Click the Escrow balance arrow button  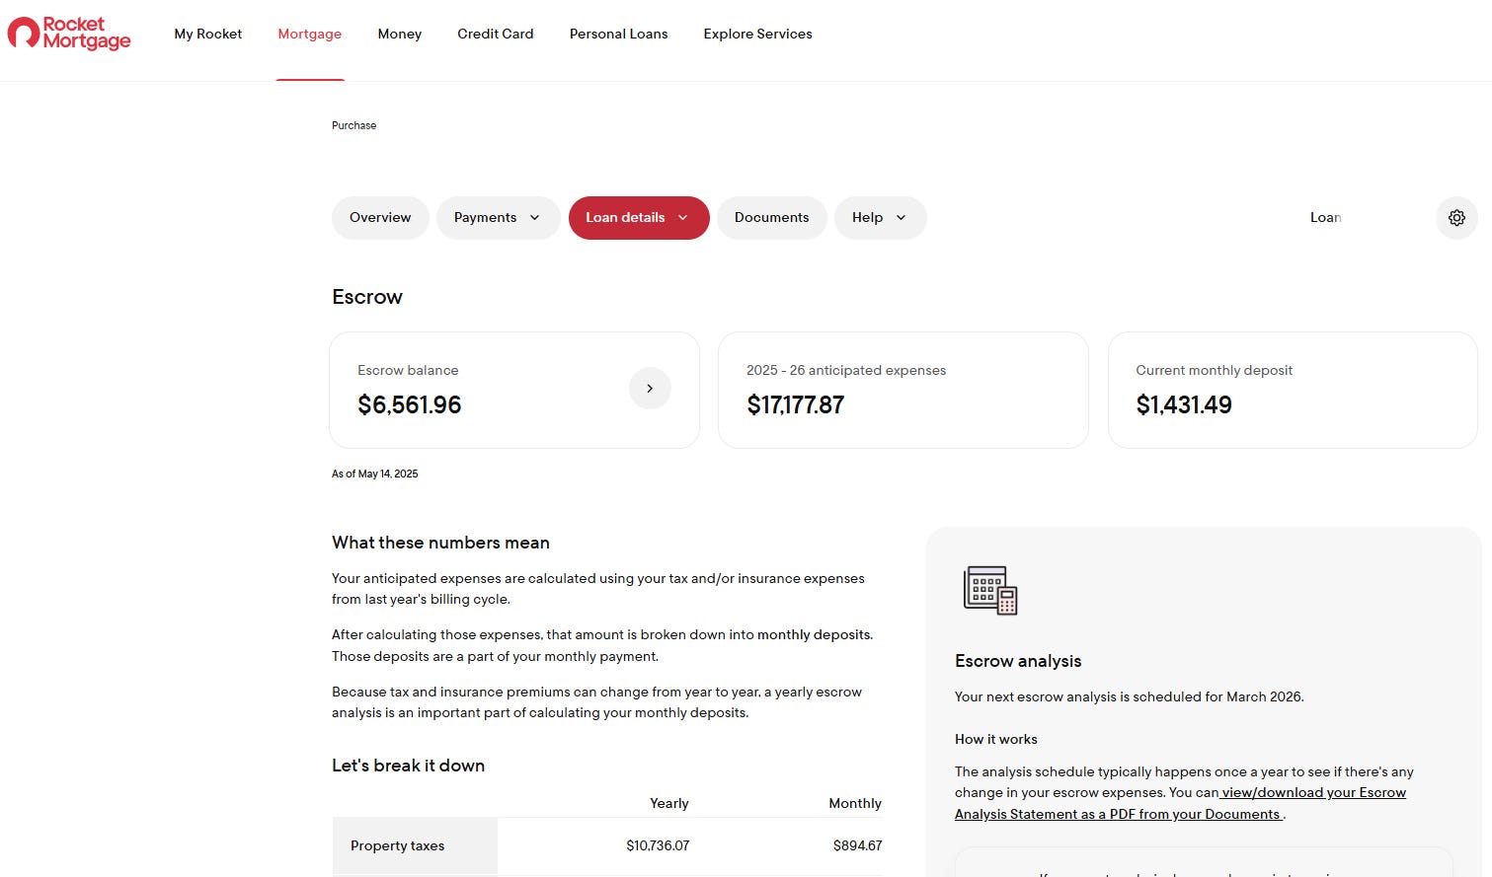tap(650, 389)
